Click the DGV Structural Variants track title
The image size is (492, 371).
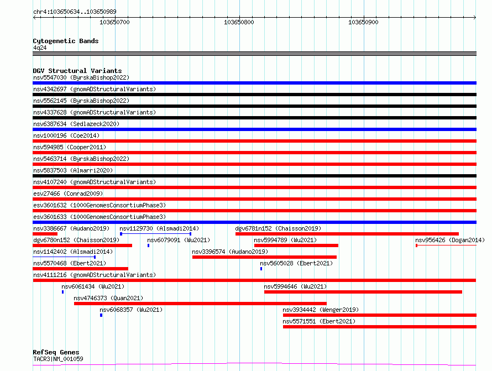(77, 71)
